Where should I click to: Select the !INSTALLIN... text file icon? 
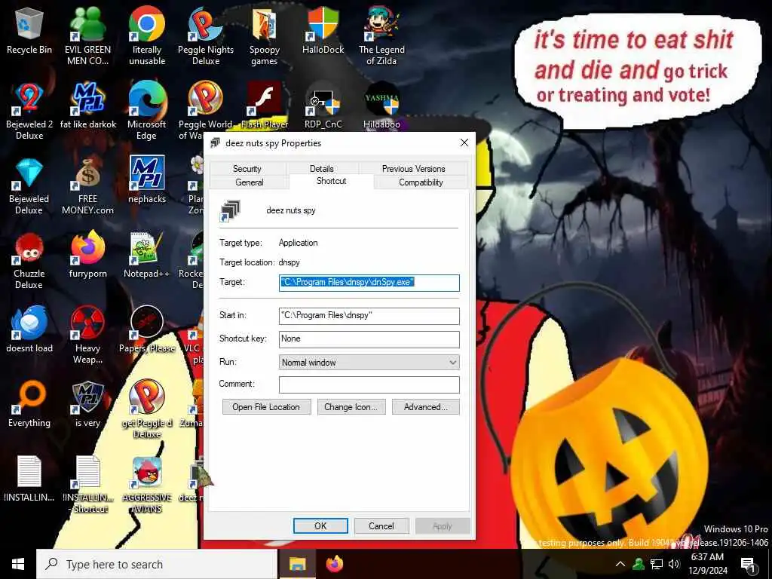(29, 479)
